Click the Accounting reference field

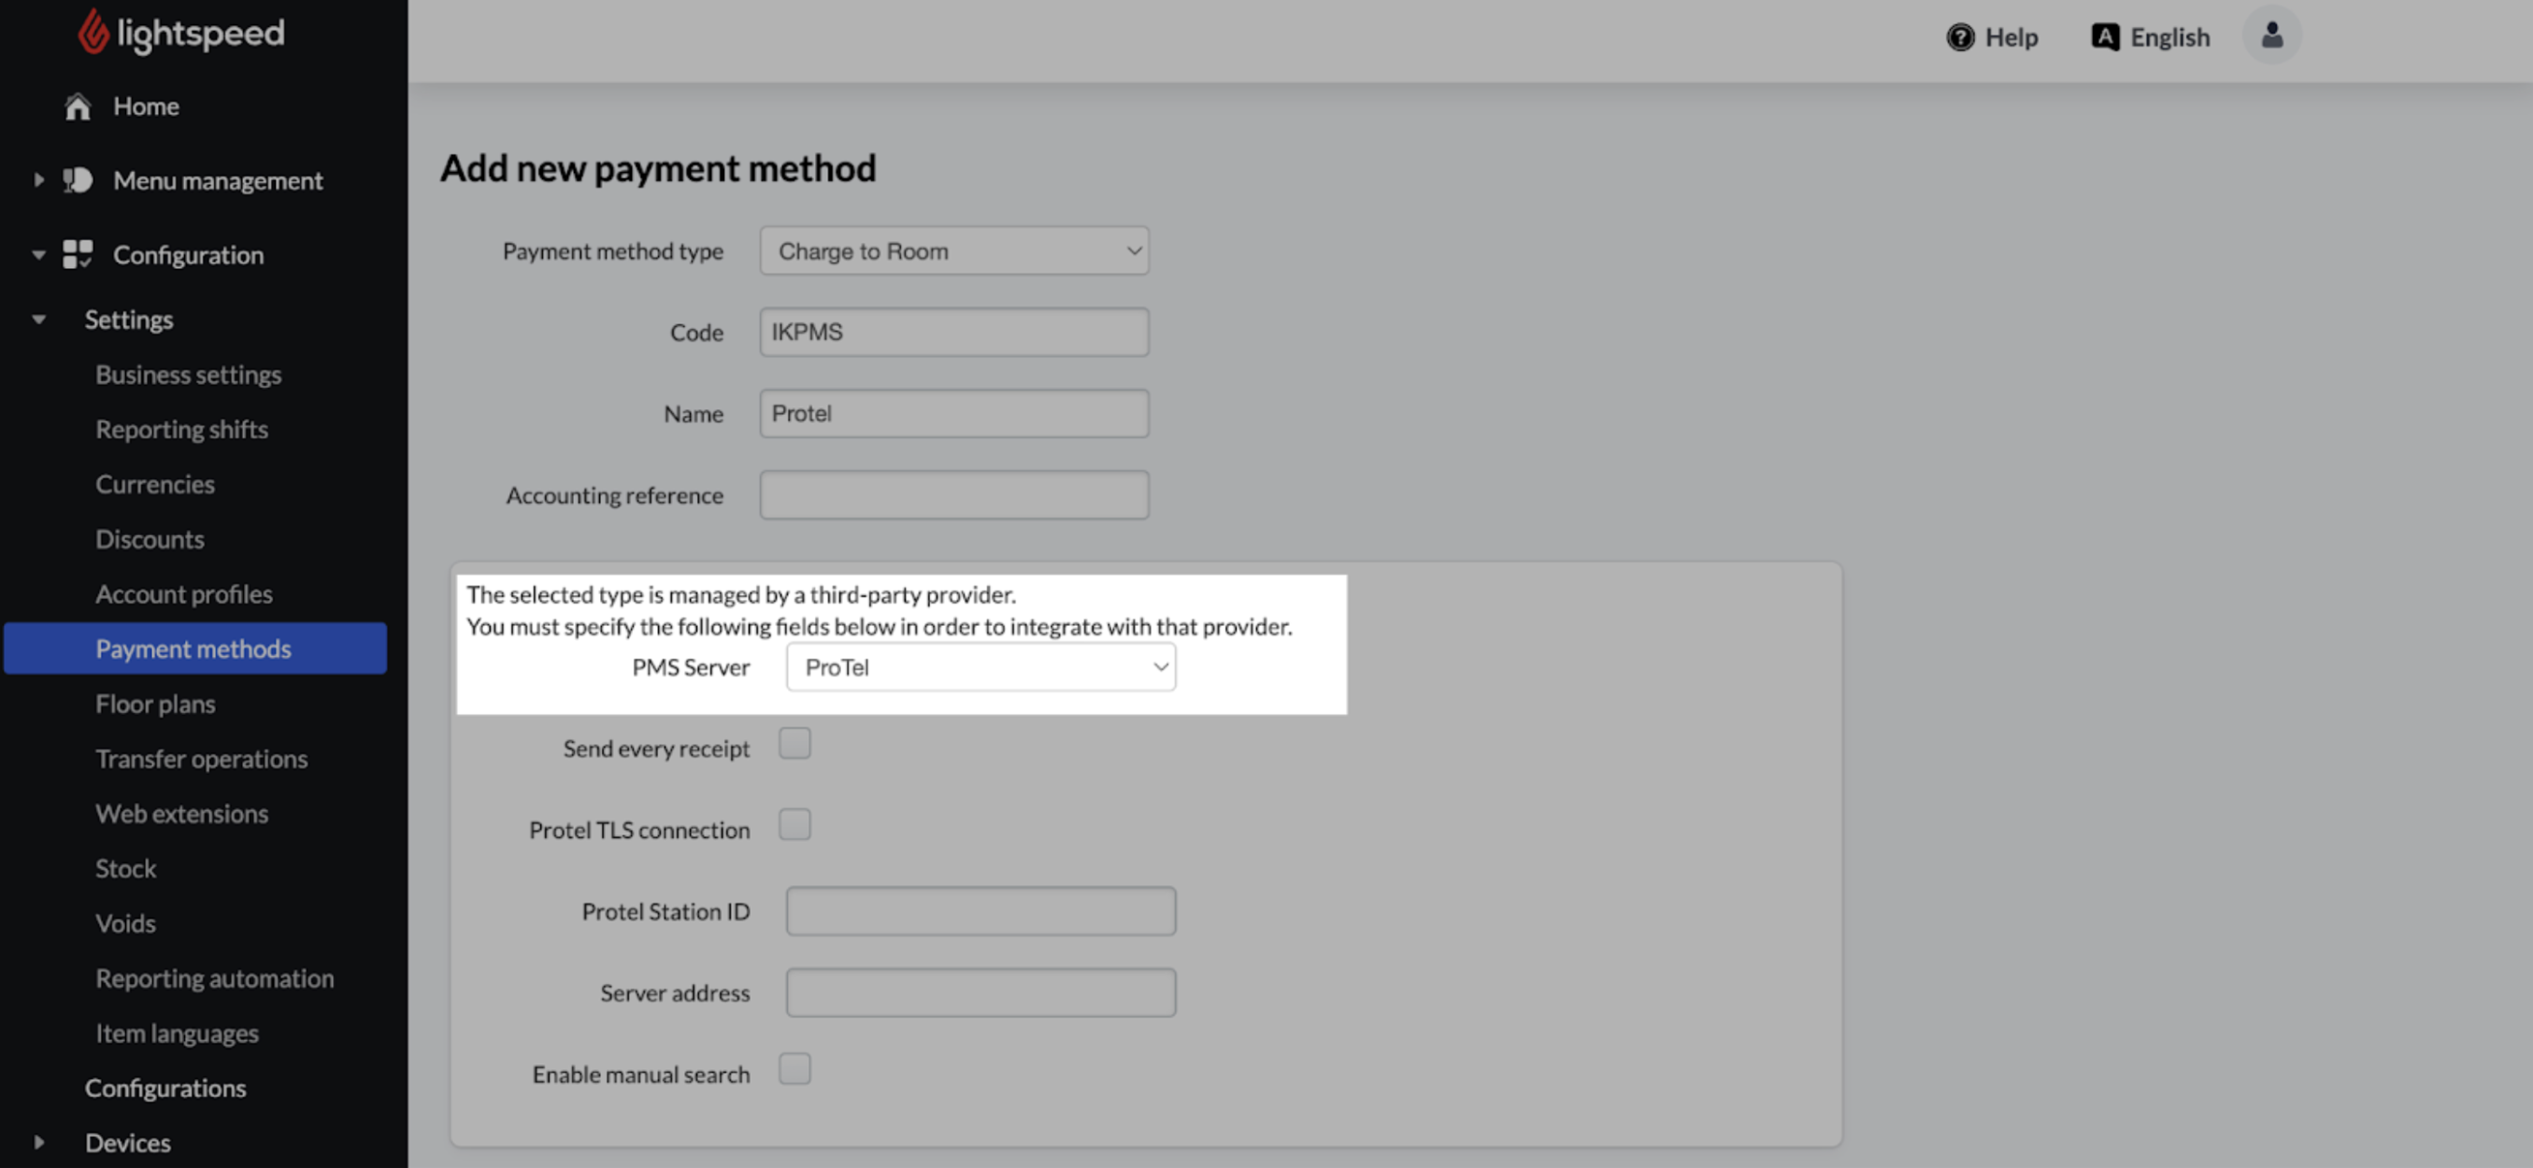pos(953,495)
